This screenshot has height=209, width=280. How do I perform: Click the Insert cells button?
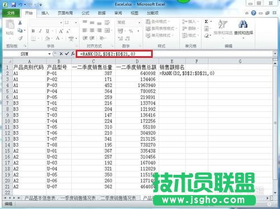tap(189, 22)
